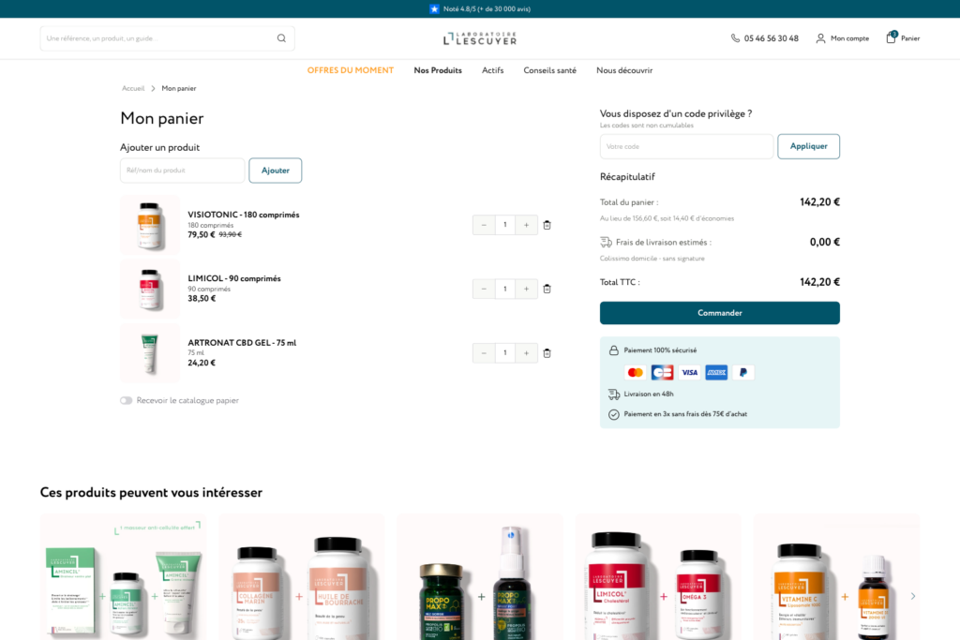The image size is (960, 640).
Task: Increase ARTRONAT CBD GEL quantity
Action: pyautogui.click(x=526, y=353)
